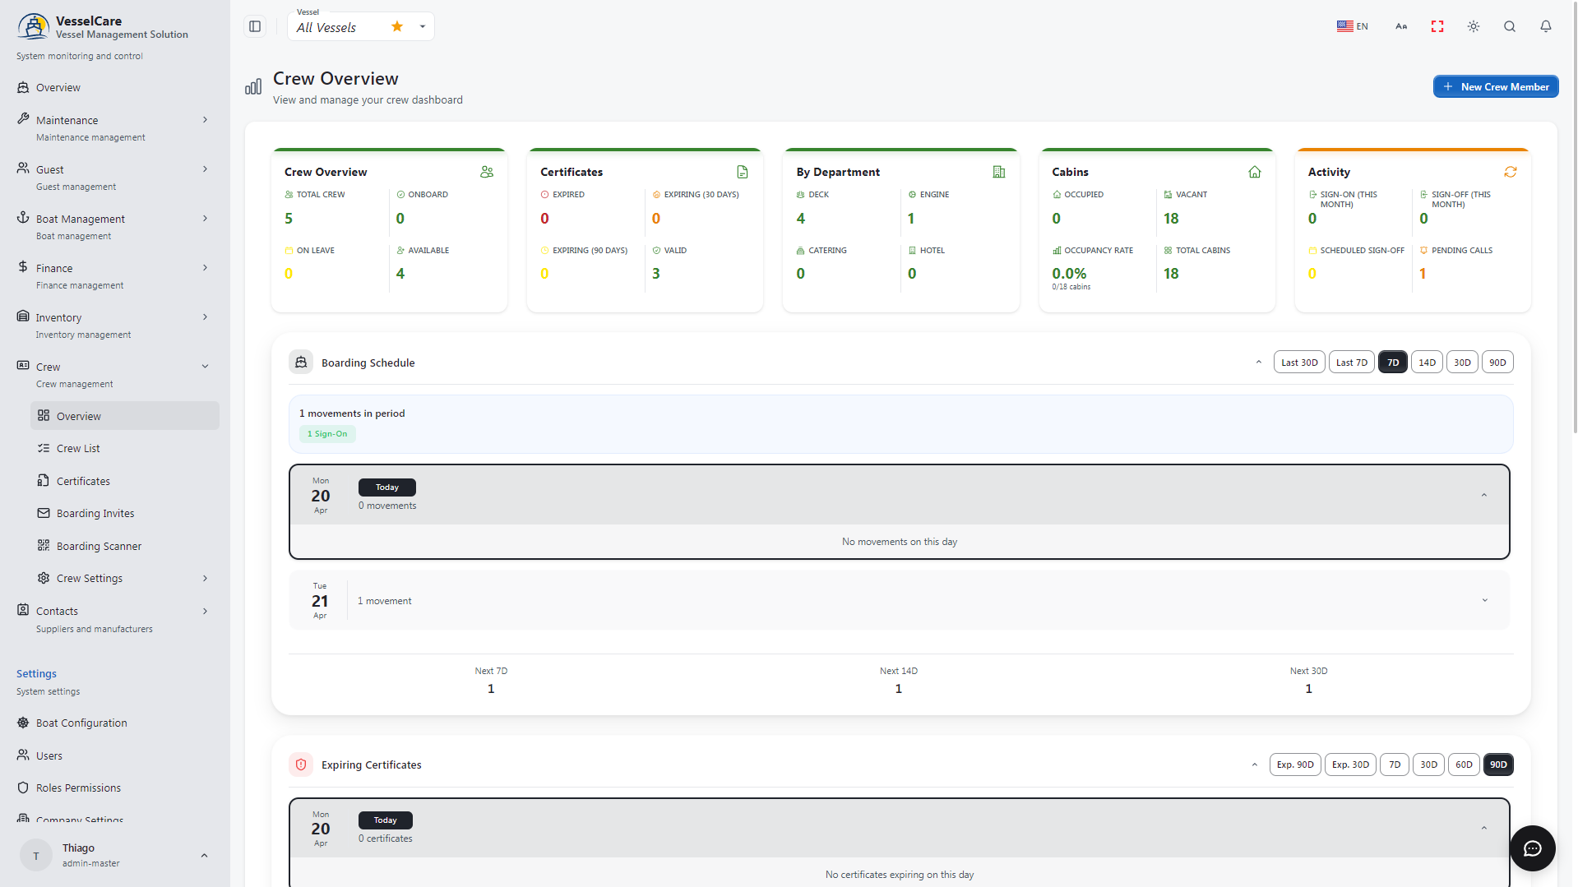Open Boat Configuration settings

(115, 723)
